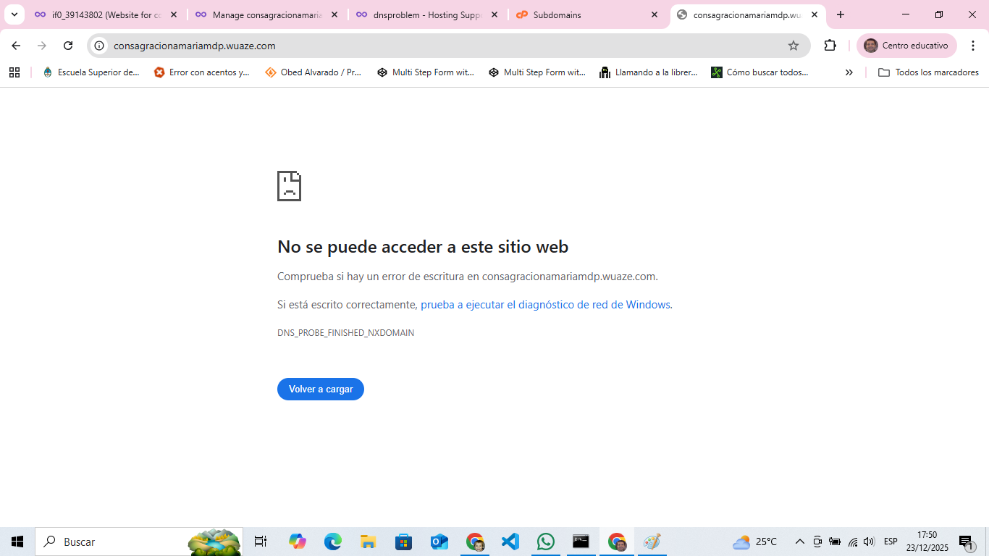Image resolution: width=989 pixels, height=556 pixels.
Task: Click the Volver a cargar button
Action: (321, 389)
